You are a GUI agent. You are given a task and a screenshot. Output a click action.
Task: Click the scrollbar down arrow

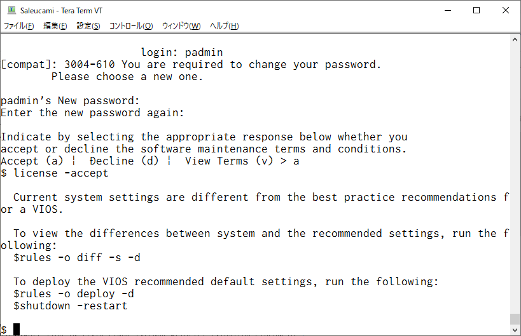pos(515,330)
